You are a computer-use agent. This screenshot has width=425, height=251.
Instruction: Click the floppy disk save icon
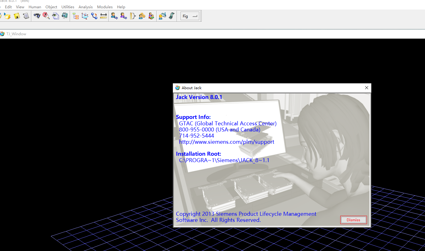17,16
